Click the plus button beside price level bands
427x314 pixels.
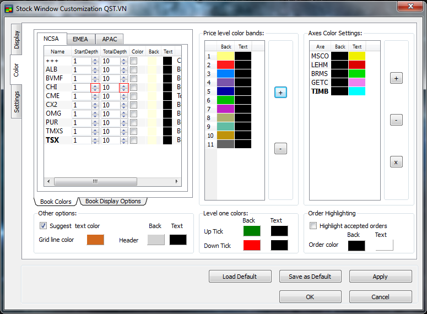pos(280,93)
